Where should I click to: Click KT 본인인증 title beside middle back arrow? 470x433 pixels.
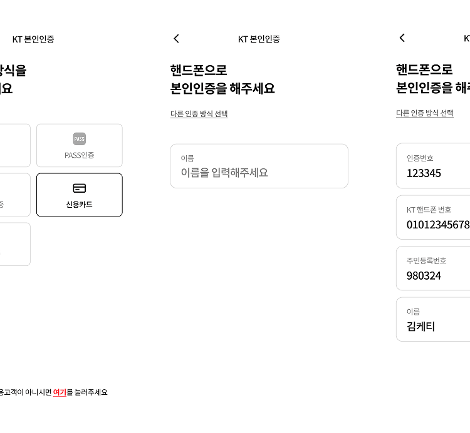click(259, 39)
